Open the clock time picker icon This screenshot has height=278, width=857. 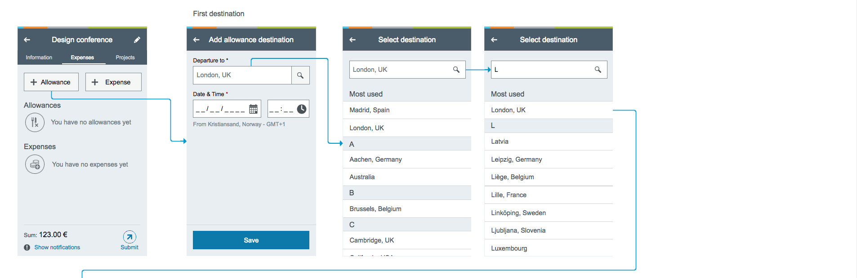pyautogui.click(x=302, y=109)
